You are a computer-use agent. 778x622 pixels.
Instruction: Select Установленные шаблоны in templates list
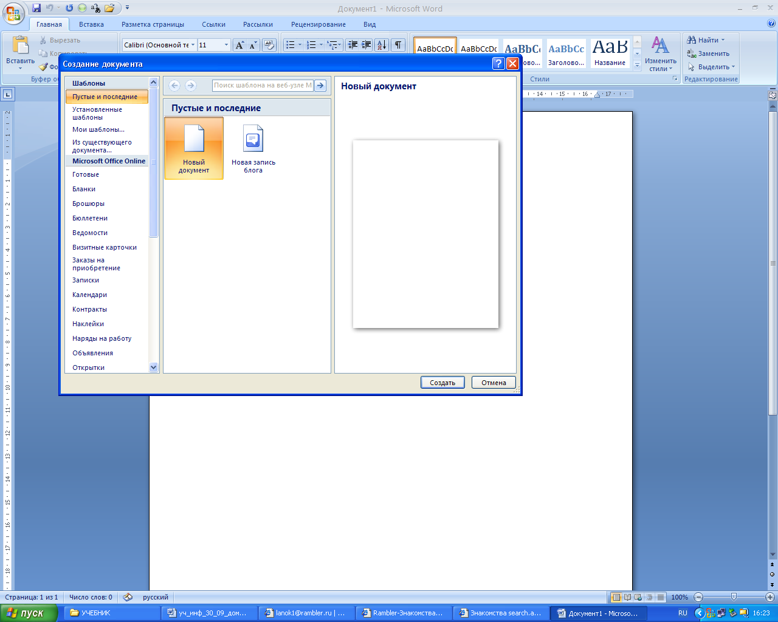107,113
